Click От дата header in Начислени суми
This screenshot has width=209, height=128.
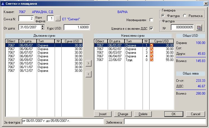tap(116, 41)
